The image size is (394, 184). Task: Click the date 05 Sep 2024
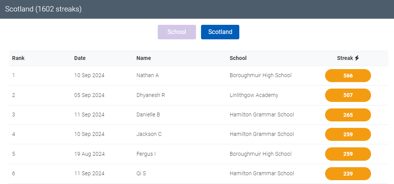[90, 95]
